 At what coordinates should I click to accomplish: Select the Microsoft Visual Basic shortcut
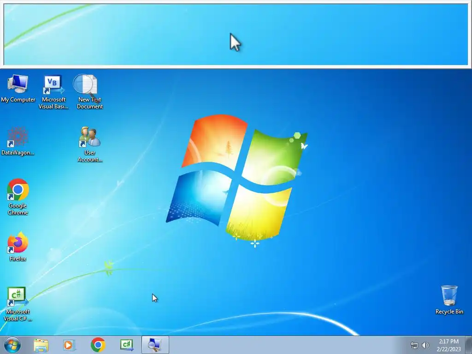point(53,92)
